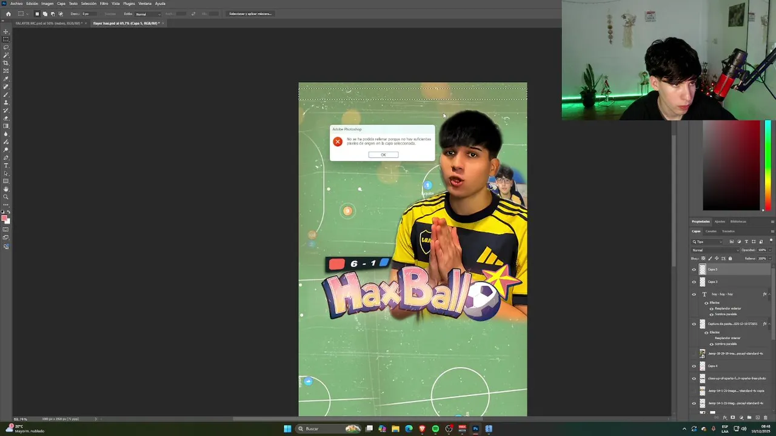Image resolution: width=776 pixels, height=436 pixels.
Task: Click the new group folder icon
Action: [749, 418]
